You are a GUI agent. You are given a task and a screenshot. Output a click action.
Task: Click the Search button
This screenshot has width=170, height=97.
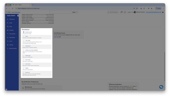pyautogui.click(x=75, y=12)
